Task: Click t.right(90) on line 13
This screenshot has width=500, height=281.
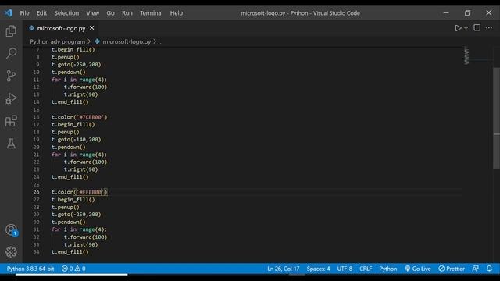Action: pyautogui.click(x=81, y=94)
